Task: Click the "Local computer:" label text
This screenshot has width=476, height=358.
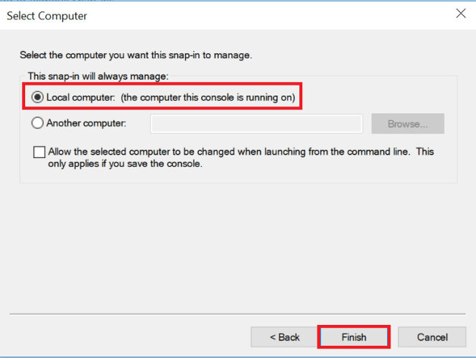Action: (x=79, y=96)
